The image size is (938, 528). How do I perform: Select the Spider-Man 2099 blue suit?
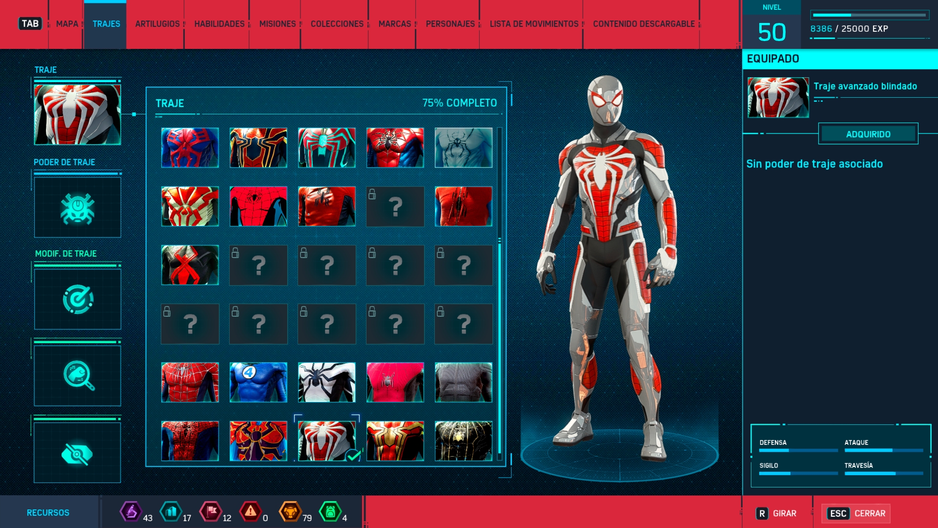190,148
